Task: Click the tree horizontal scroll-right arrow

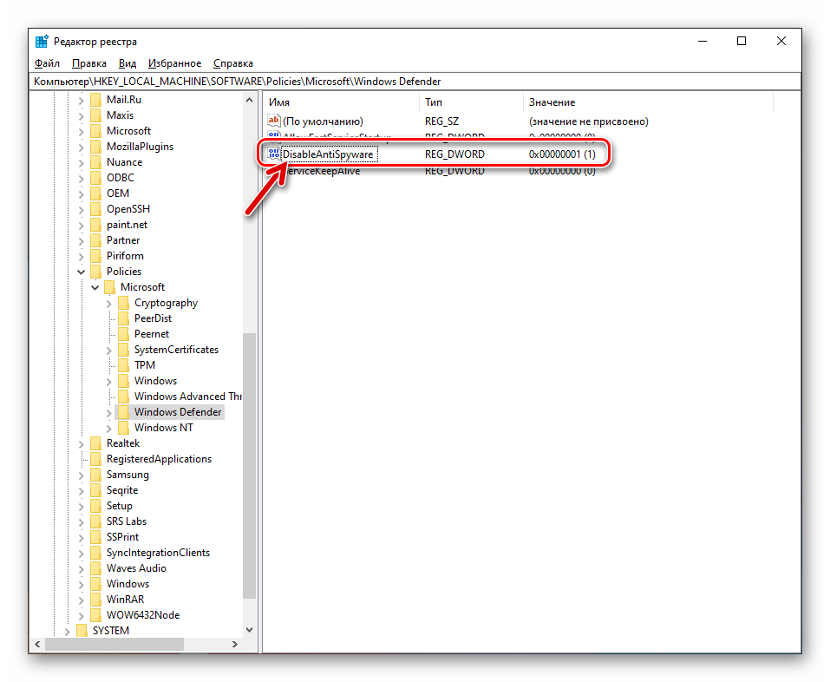Action: click(235, 645)
